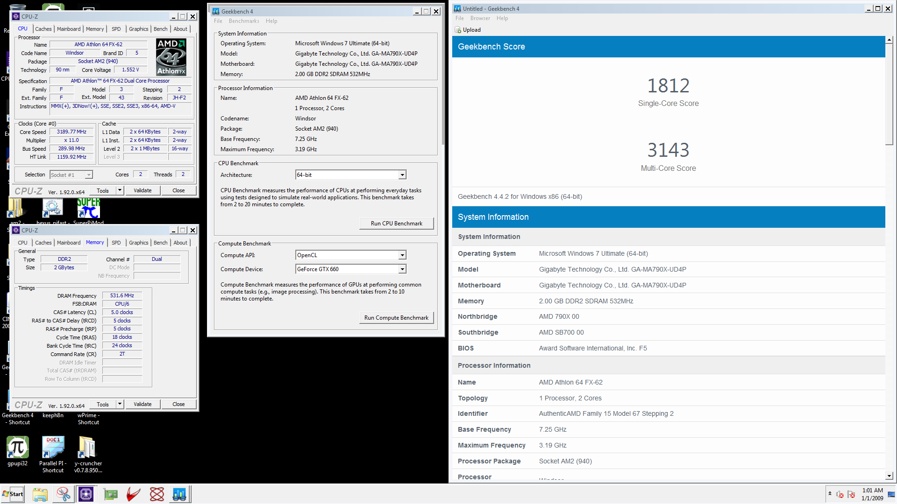The image size is (897, 504).
Task: Open the Architecture 64-bit dropdown
Action: point(351,175)
